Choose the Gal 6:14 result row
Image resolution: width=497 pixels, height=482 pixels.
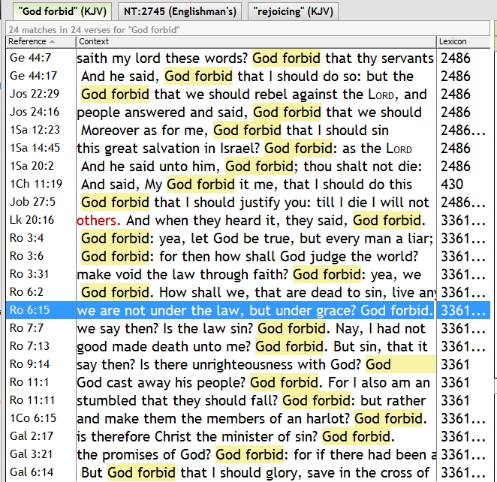(26, 472)
